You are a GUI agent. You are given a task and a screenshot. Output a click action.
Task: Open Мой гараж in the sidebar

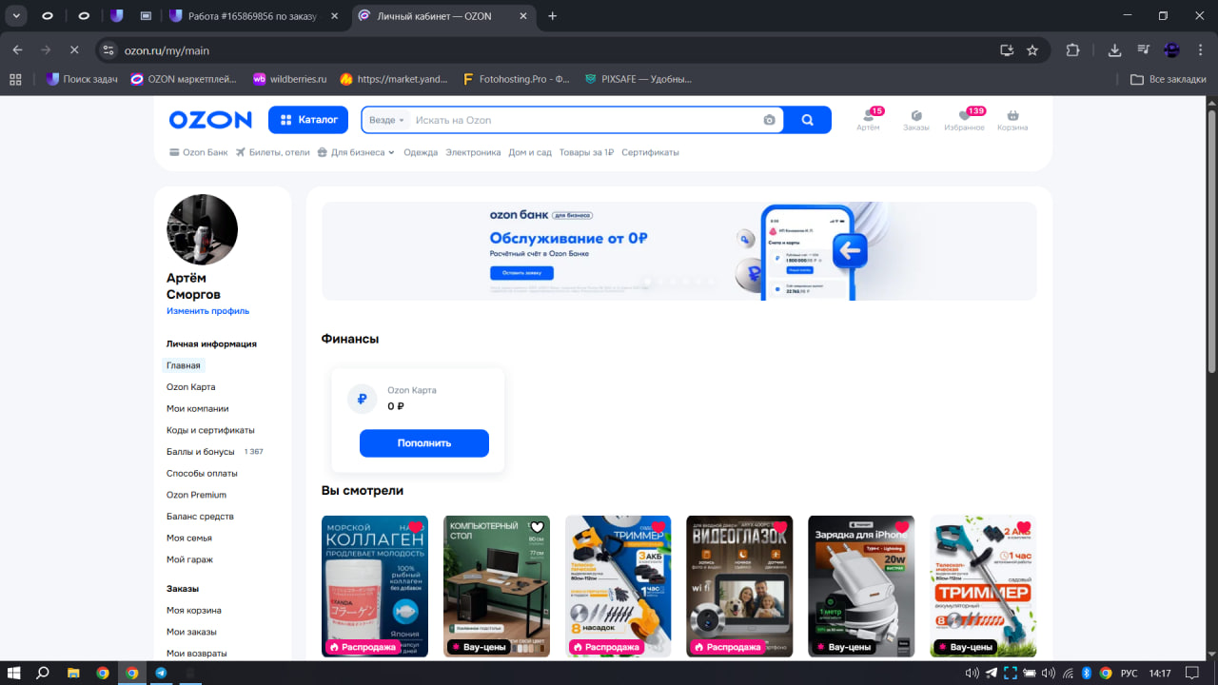189,559
